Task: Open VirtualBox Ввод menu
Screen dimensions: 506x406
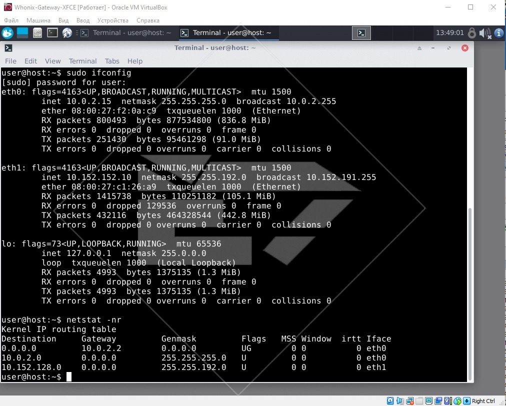Action: (x=83, y=20)
